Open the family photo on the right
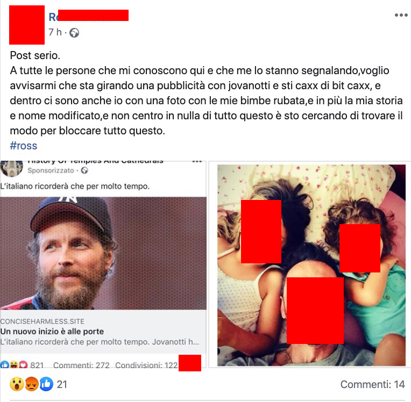 tap(311, 265)
